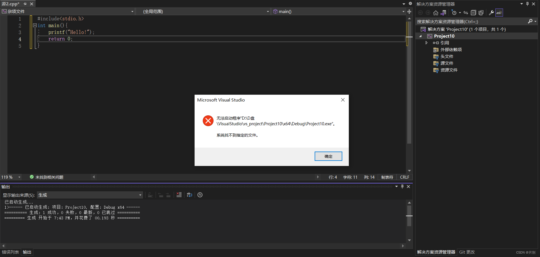Screen dimensions: 540x257
Task: Click Collapse All icon in Solution Explorer
Action: tap(473, 13)
